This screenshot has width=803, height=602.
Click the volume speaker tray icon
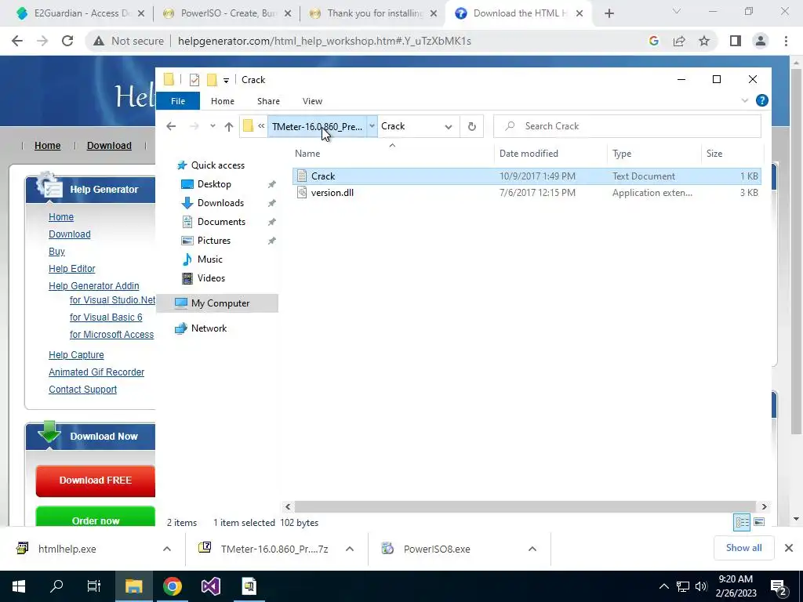click(x=701, y=586)
